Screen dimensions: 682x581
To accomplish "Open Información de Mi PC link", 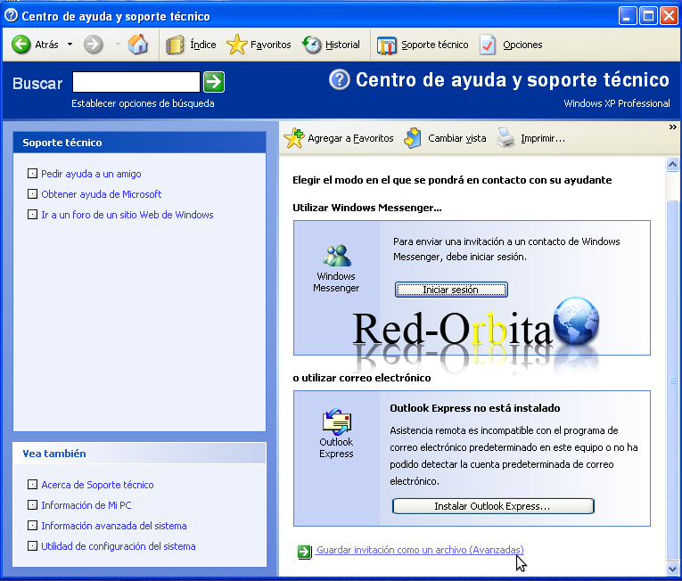I will coord(86,505).
